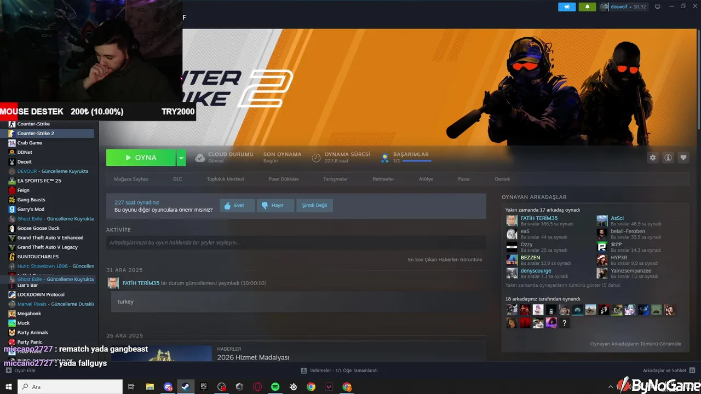Click En Son Çıkan Haberleri Görüntüle
This screenshot has width=701, height=394.
[x=445, y=259]
